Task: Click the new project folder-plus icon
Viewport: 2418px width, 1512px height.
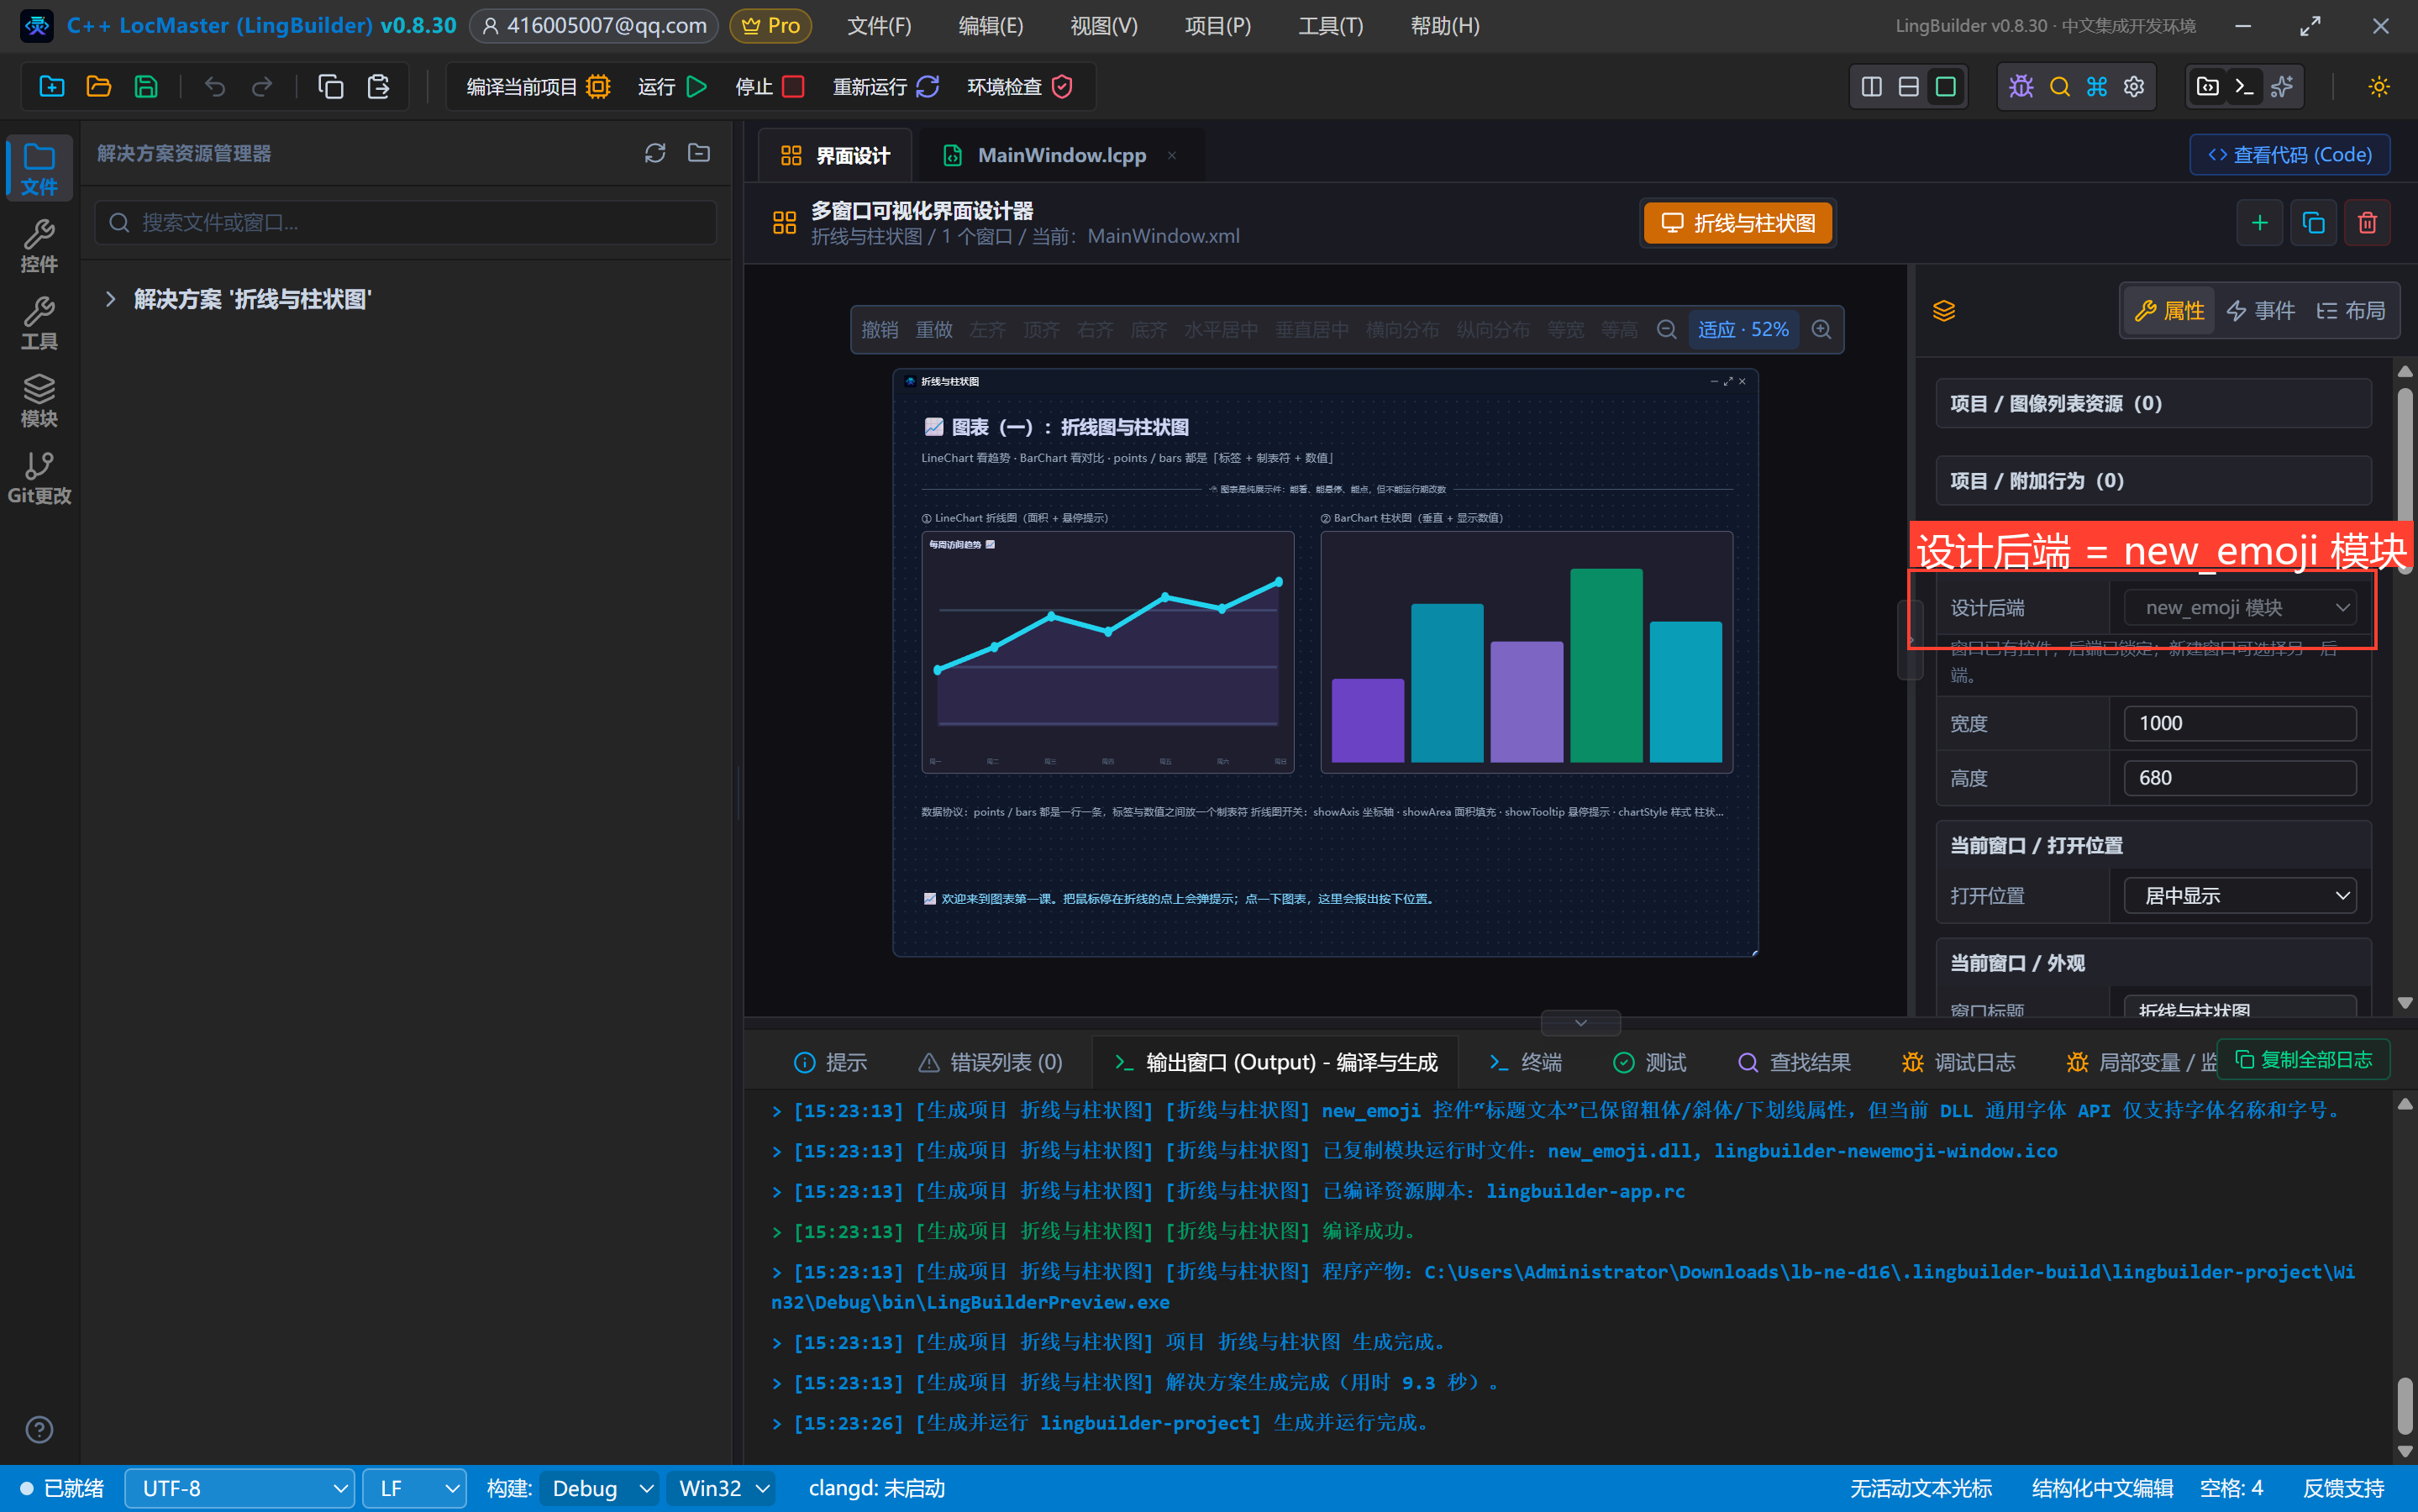Action: (51, 87)
